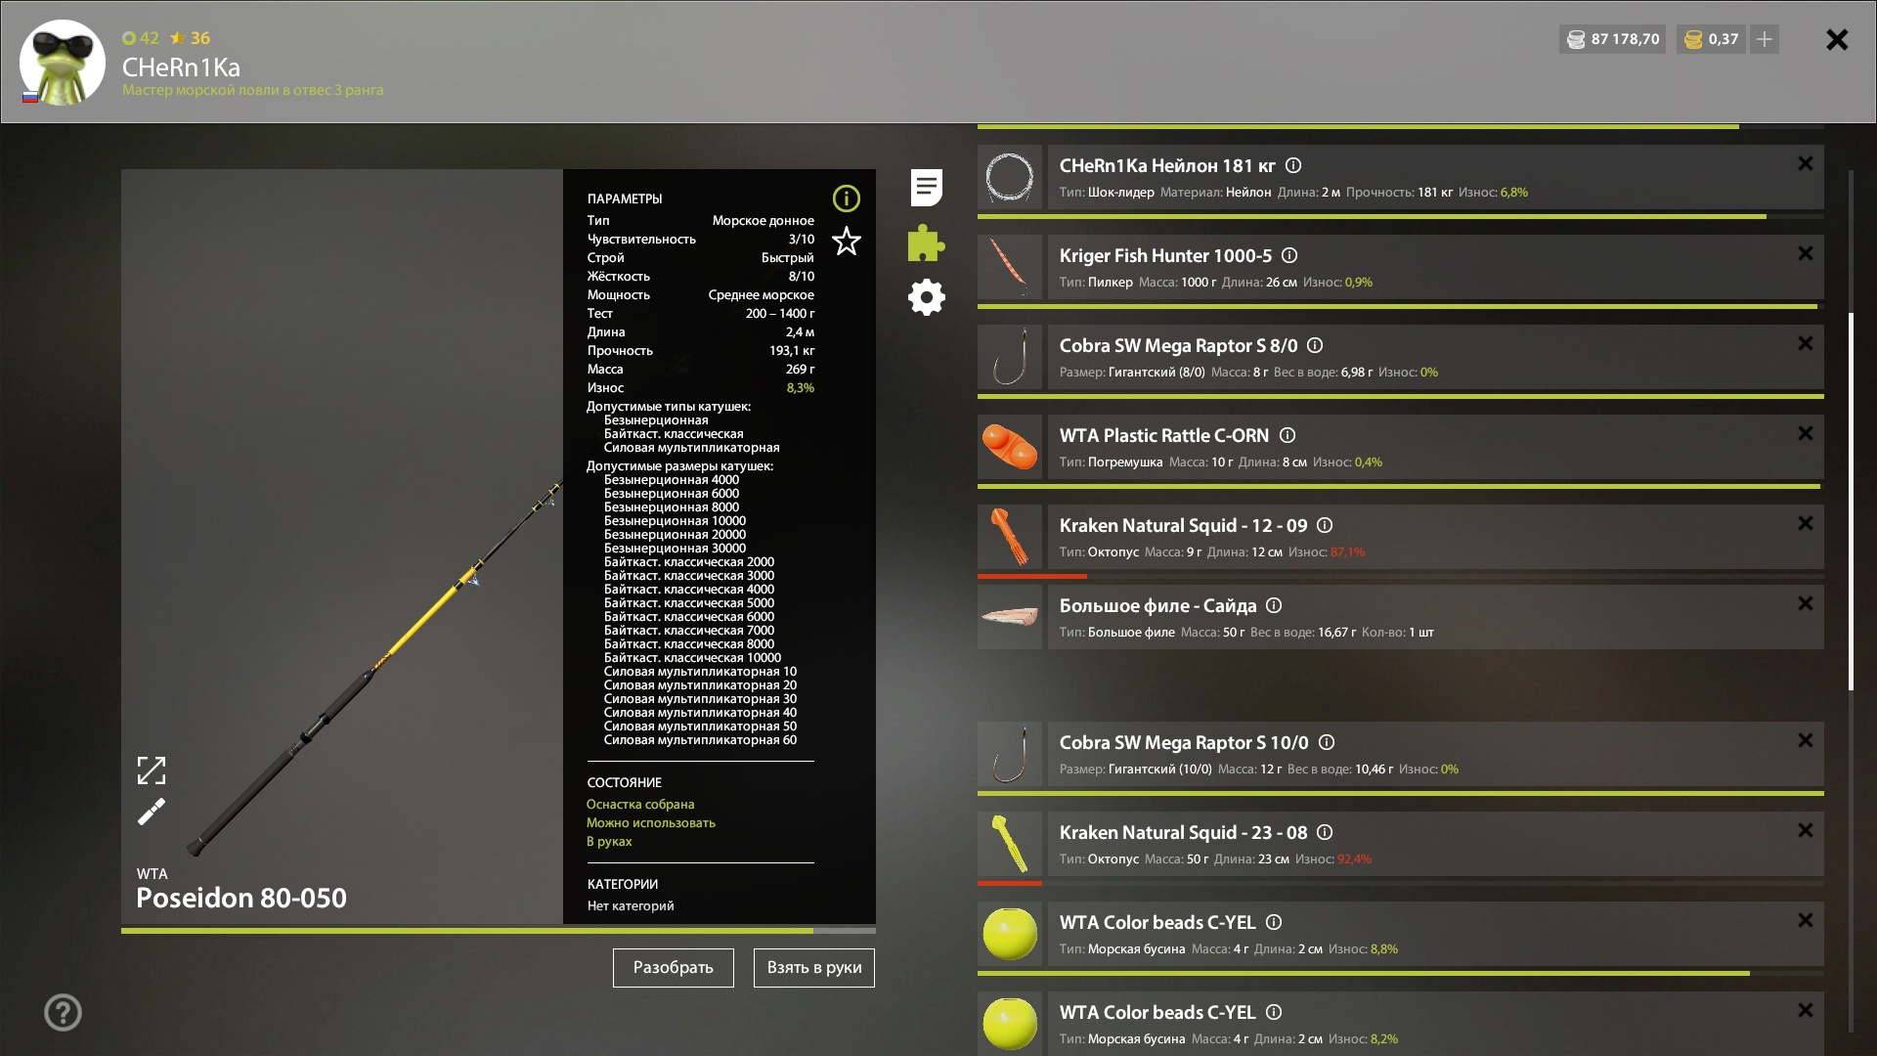Remove Kriger Fish Hunter 1000-5 pilker
The image size is (1877, 1056).
[x=1806, y=253]
